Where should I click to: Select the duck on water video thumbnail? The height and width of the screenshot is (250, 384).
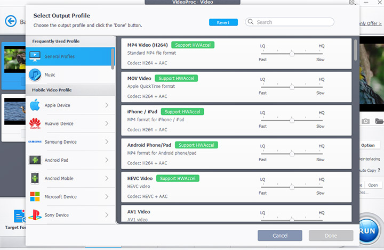click(x=15, y=111)
